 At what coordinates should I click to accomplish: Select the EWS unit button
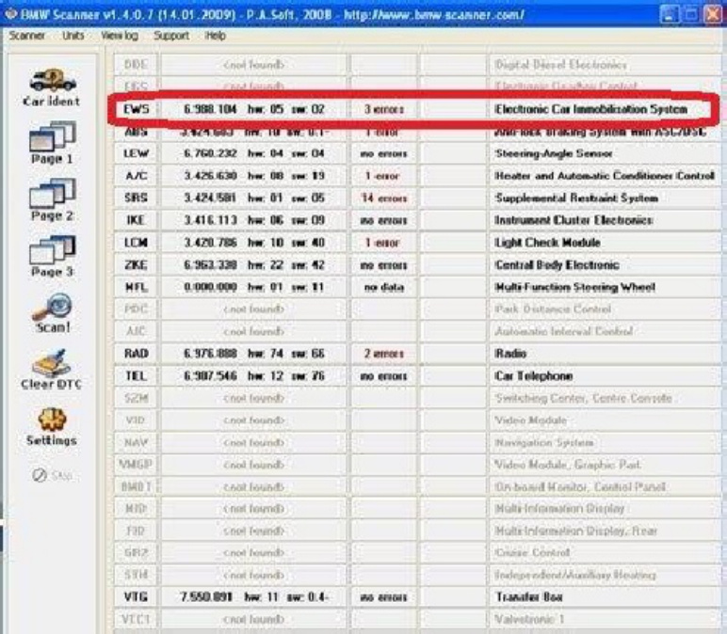pyautogui.click(x=136, y=109)
